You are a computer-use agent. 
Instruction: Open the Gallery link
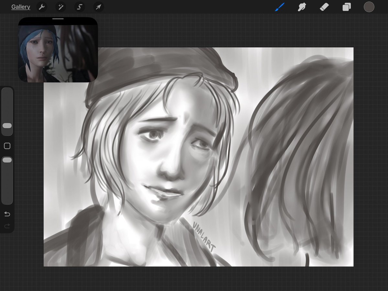[21, 7]
